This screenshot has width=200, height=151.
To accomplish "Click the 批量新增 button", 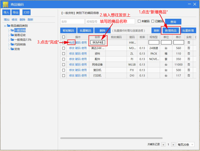I will pos(188,30).
